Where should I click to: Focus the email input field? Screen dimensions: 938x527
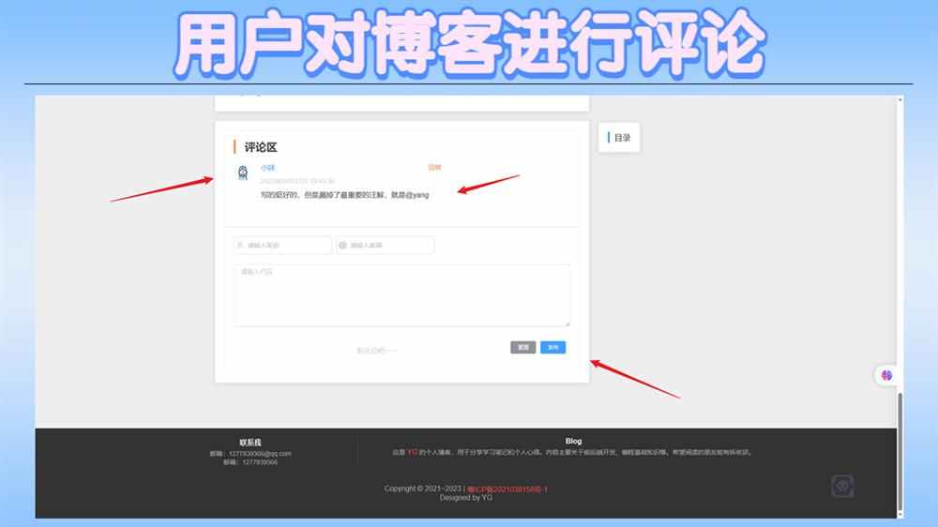click(386, 246)
